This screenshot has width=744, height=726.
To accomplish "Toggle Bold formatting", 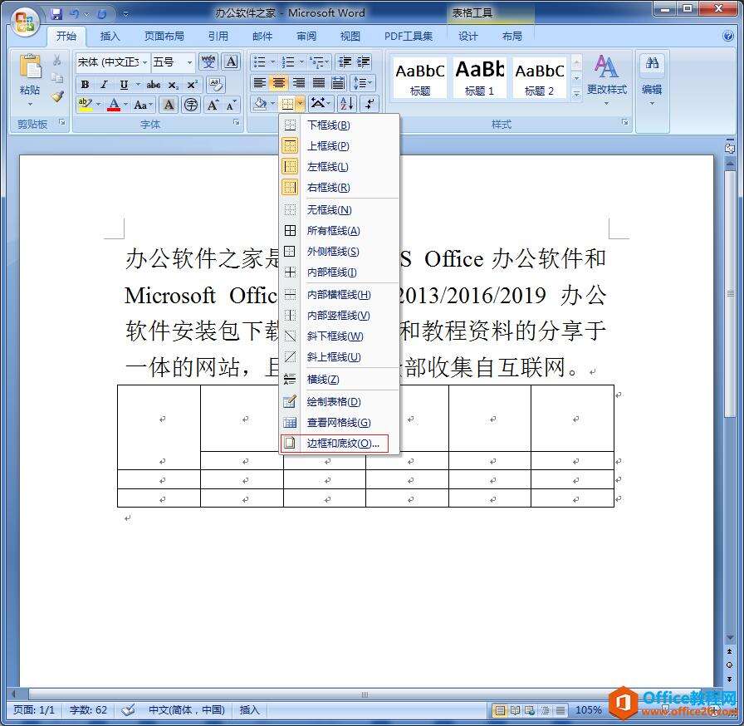I will pyautogui.click(x=85, y=85).
